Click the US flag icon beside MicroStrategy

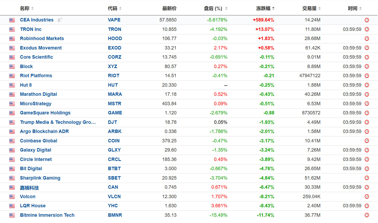[x=12, y=104]
